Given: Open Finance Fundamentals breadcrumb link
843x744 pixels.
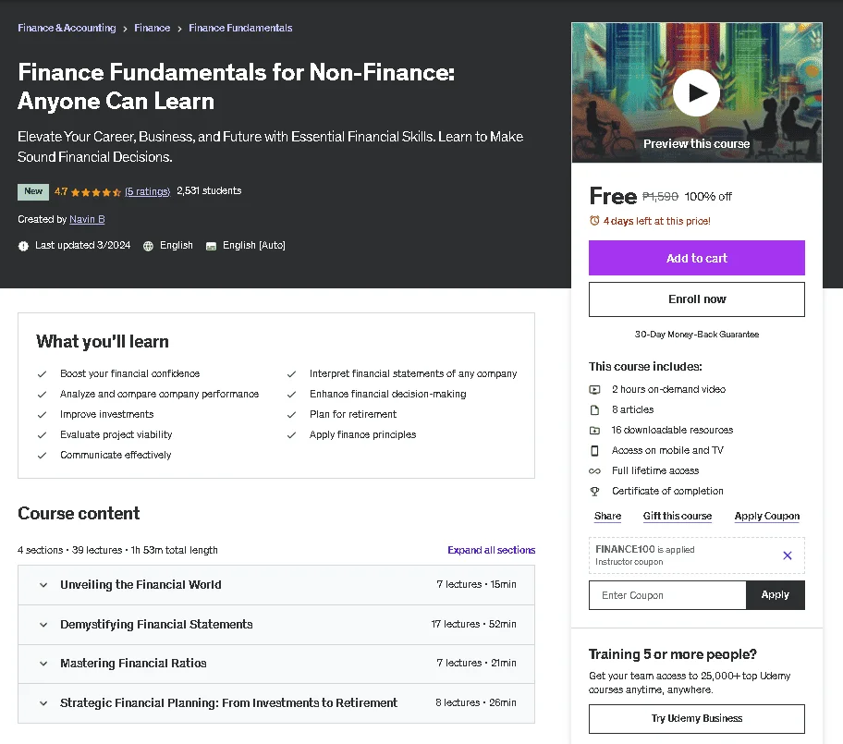Looking at the screenshot, I should coord(240,28).
